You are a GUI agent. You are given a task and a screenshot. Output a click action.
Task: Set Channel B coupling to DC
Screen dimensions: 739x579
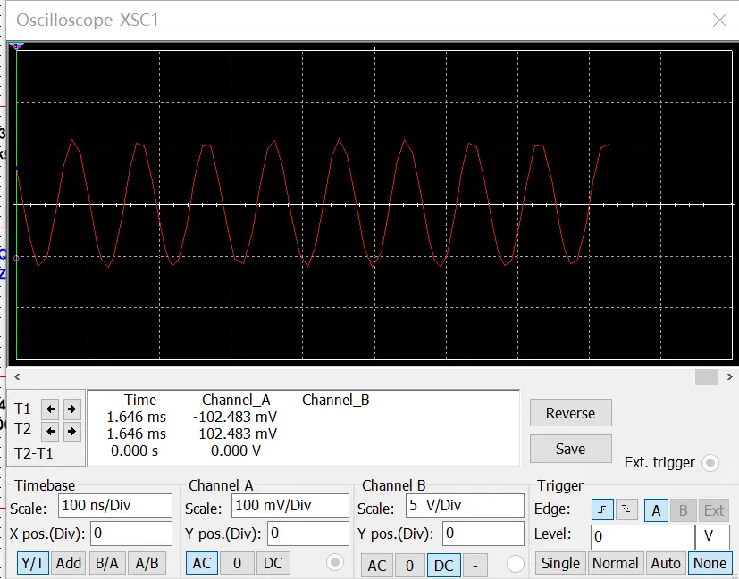443,565
